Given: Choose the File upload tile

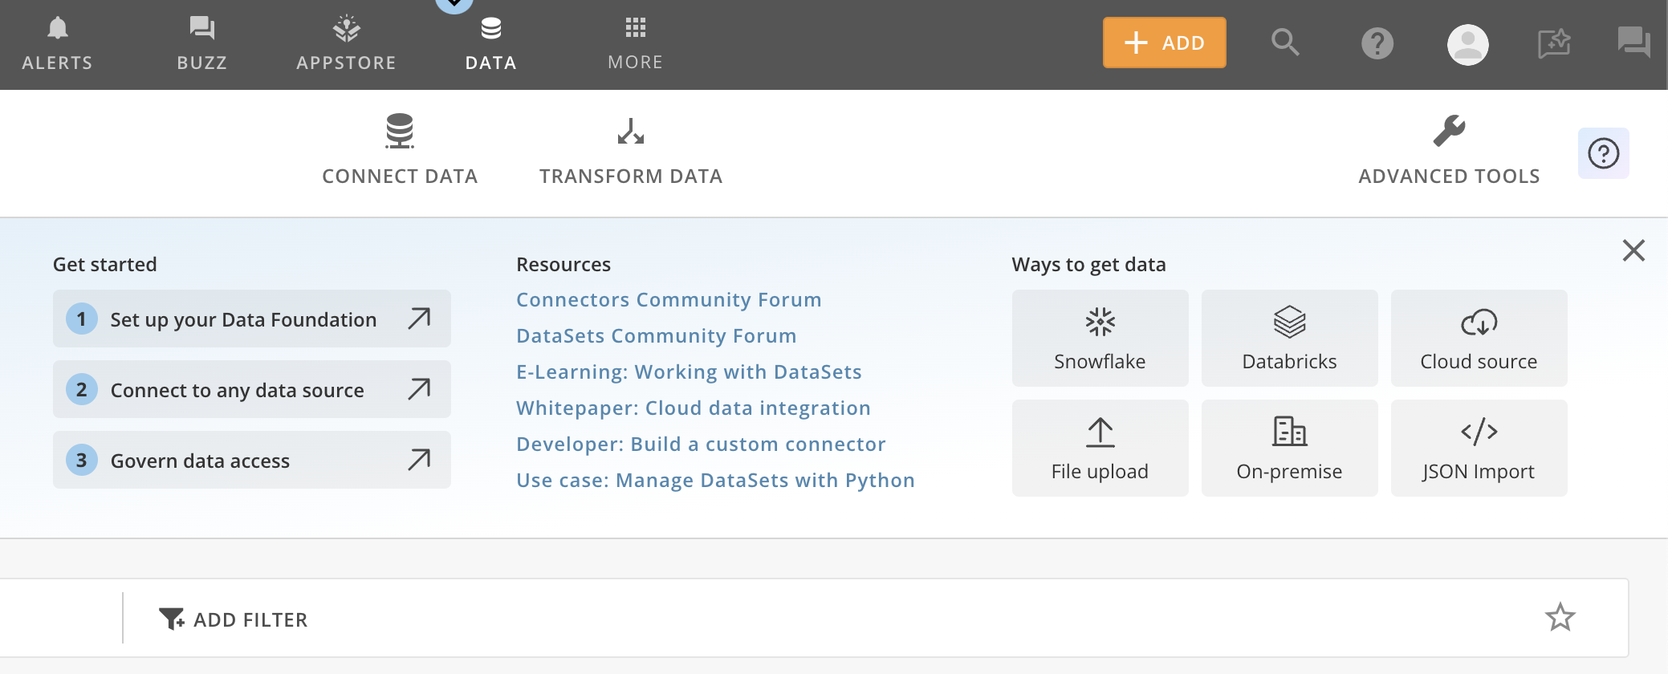Looking at the screenshot, I should [1100, 448].
